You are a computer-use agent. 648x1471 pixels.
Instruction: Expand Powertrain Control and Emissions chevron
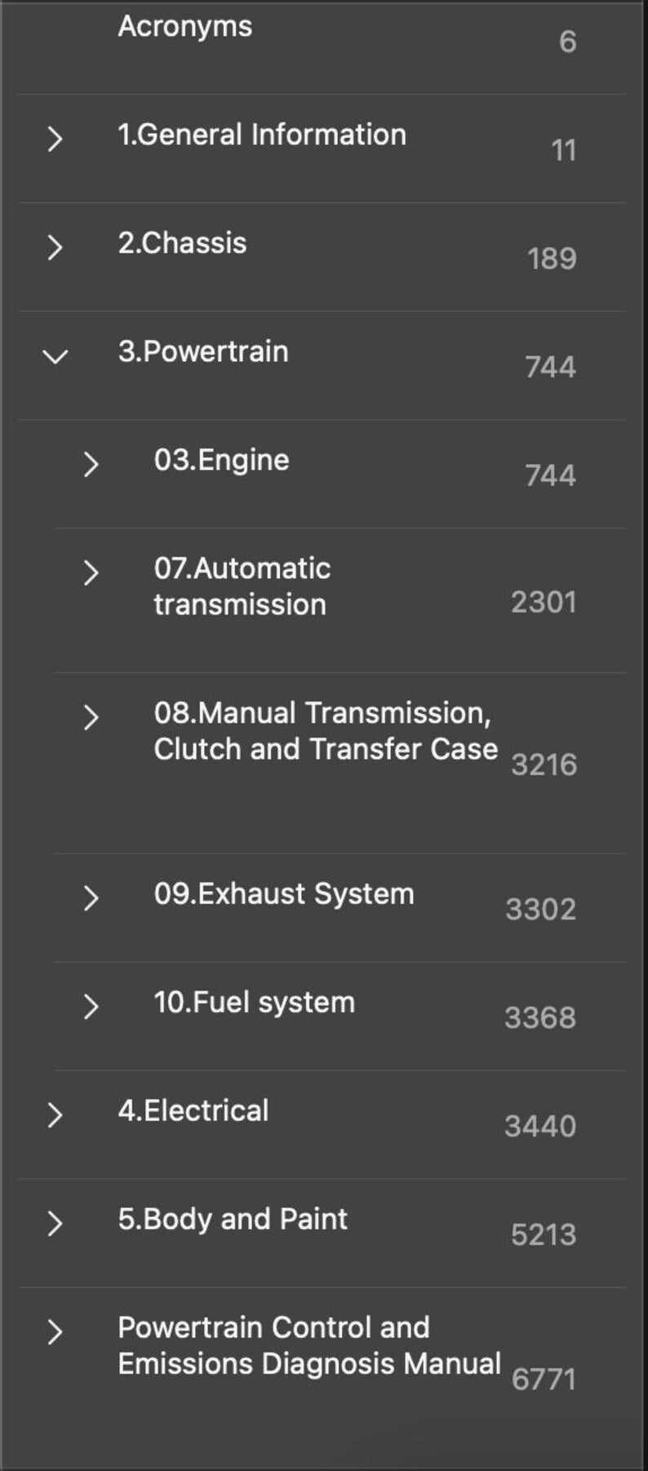coord(55,1332)
